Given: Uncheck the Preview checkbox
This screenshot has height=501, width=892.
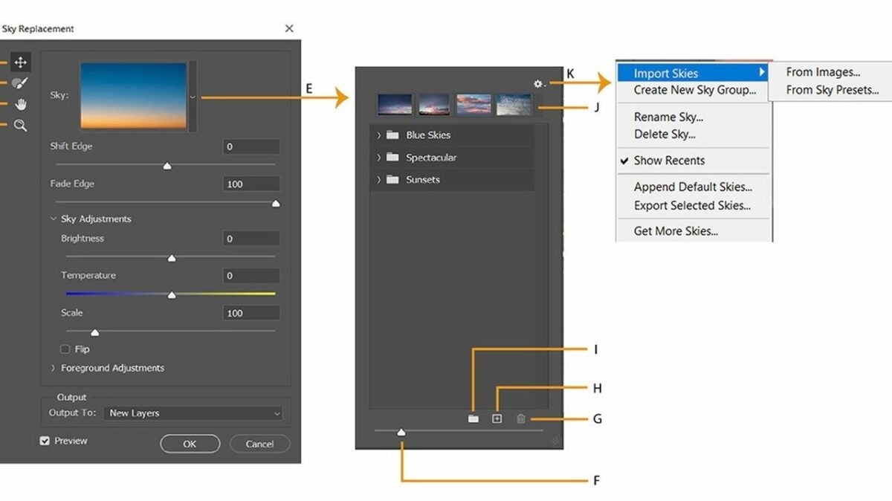Looking at the screenshot, I should click(x=45, y=441).
